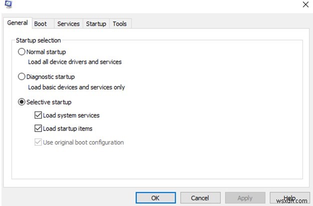Click the Startup selection group heading
The height and width of the screenshot is (206, 313).
(38, 40)
